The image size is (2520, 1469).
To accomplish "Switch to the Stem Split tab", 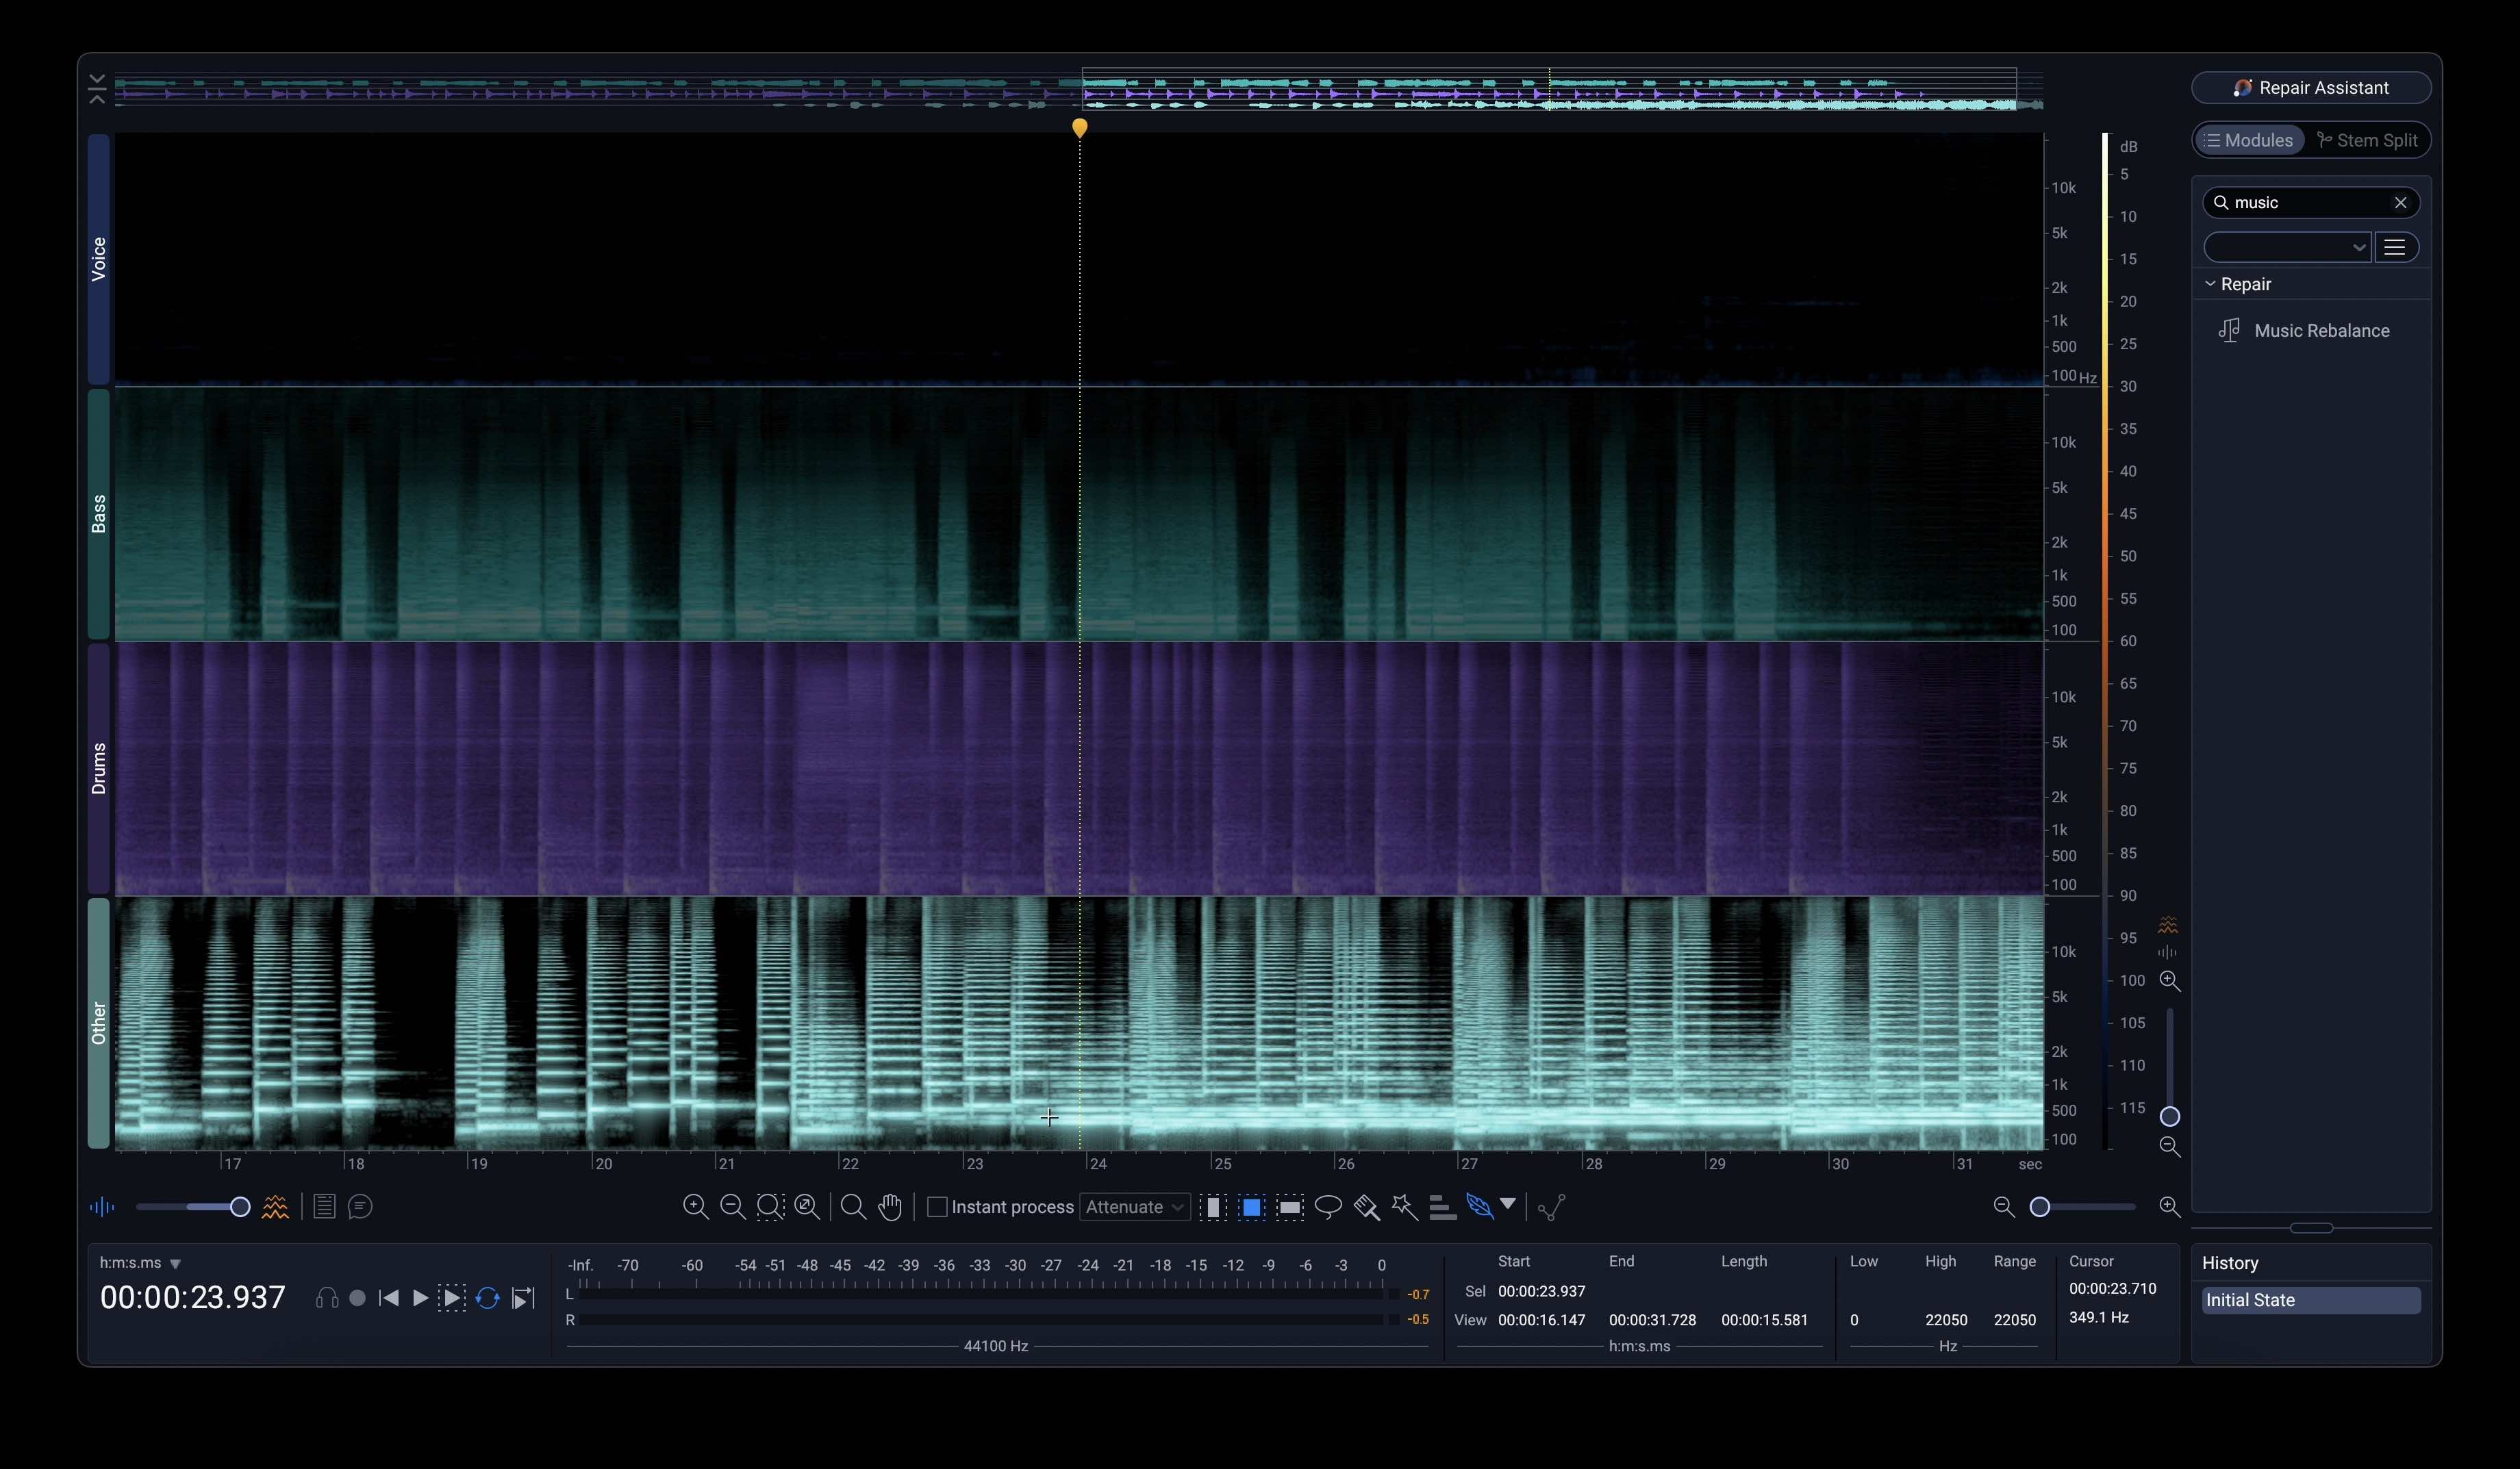I will [x=2366, y=140].
